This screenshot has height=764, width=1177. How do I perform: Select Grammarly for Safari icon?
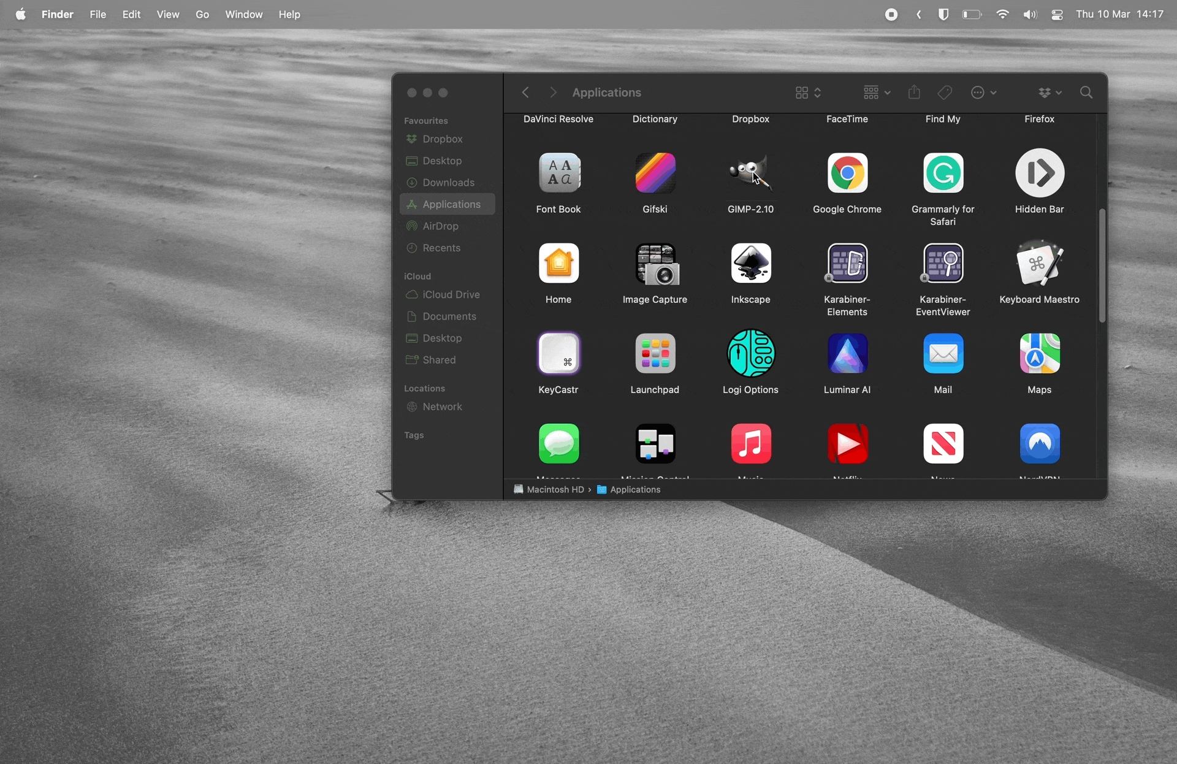click(x=943, y=173)
